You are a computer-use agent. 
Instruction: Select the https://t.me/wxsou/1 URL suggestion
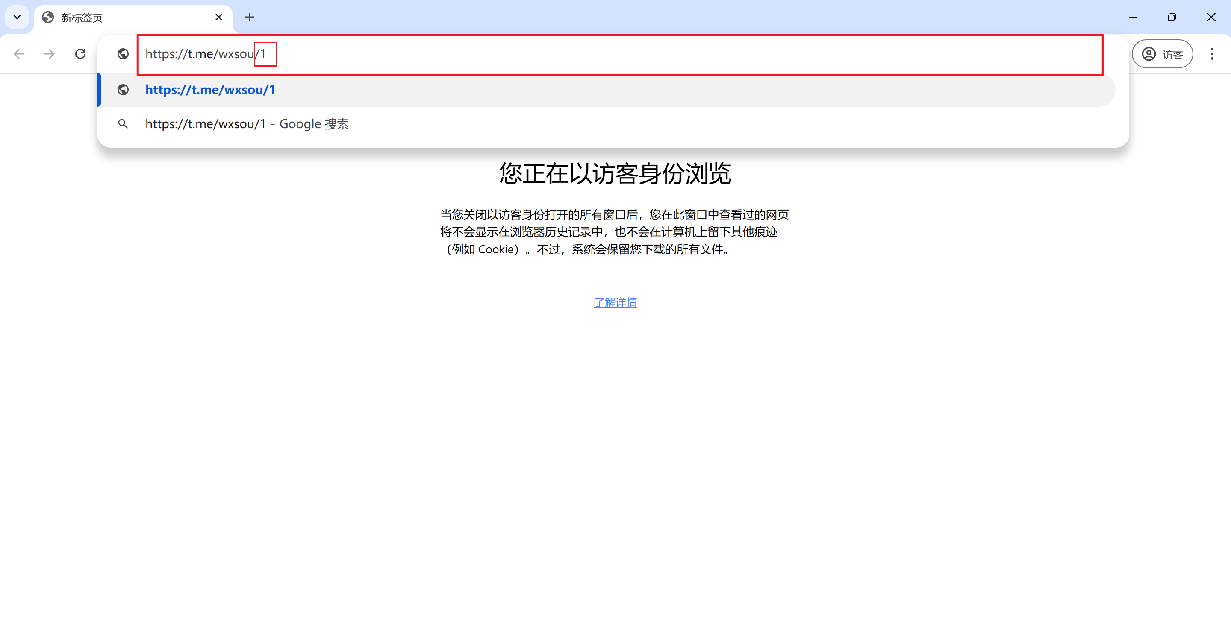pyautogui.click(x=210, y=90)
